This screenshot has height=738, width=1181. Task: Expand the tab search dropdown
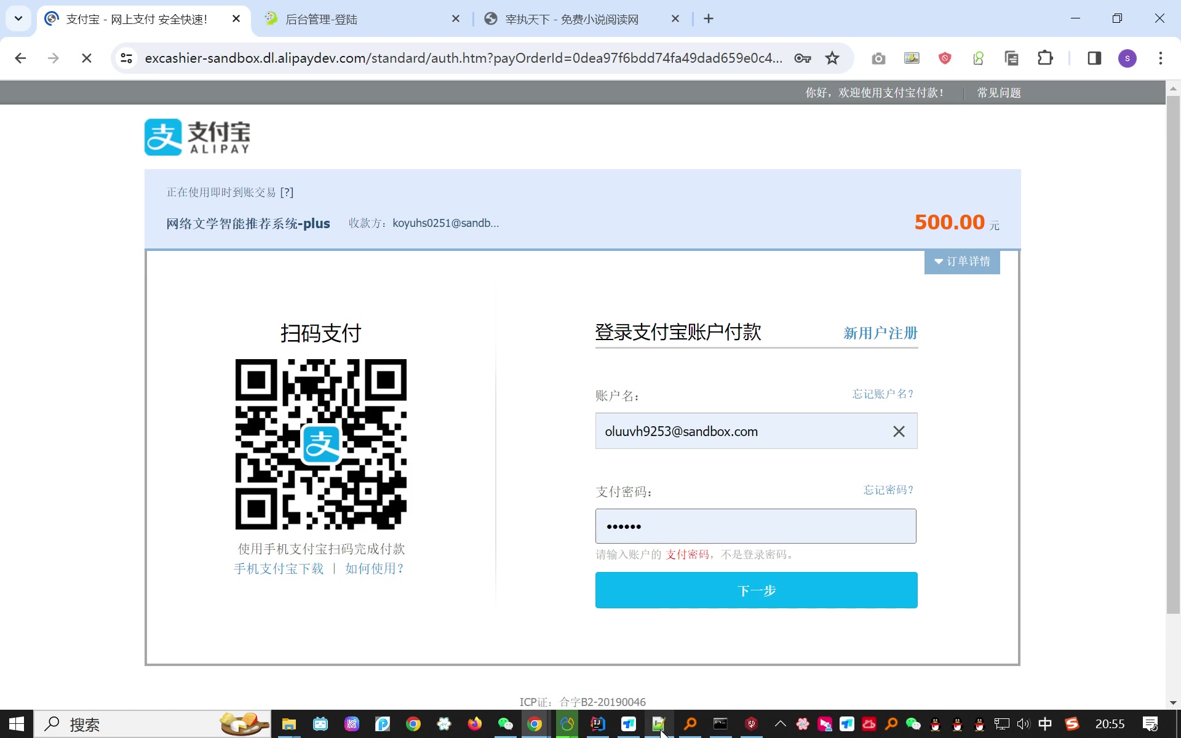pyautogui.click(x=18, y=18)
